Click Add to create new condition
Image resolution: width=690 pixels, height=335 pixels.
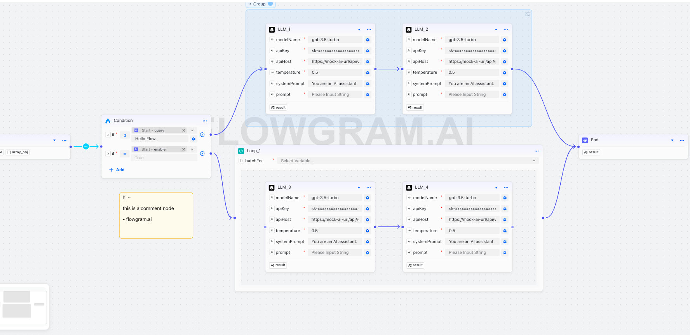pos(117,170)
